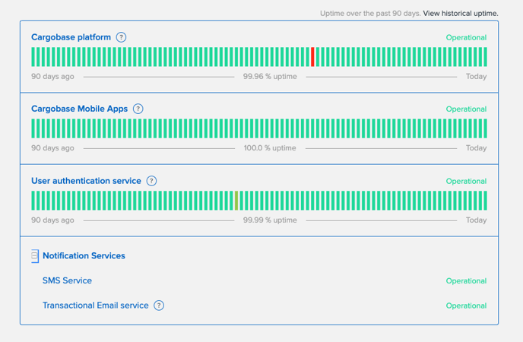523x342 pixels.
Task: Click Cargobase Mobile Apps component name
Action: click(x=79, y=109)
